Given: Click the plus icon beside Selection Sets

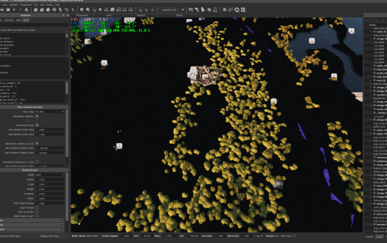Looking at the screenshot, I should tap(183, 10).
